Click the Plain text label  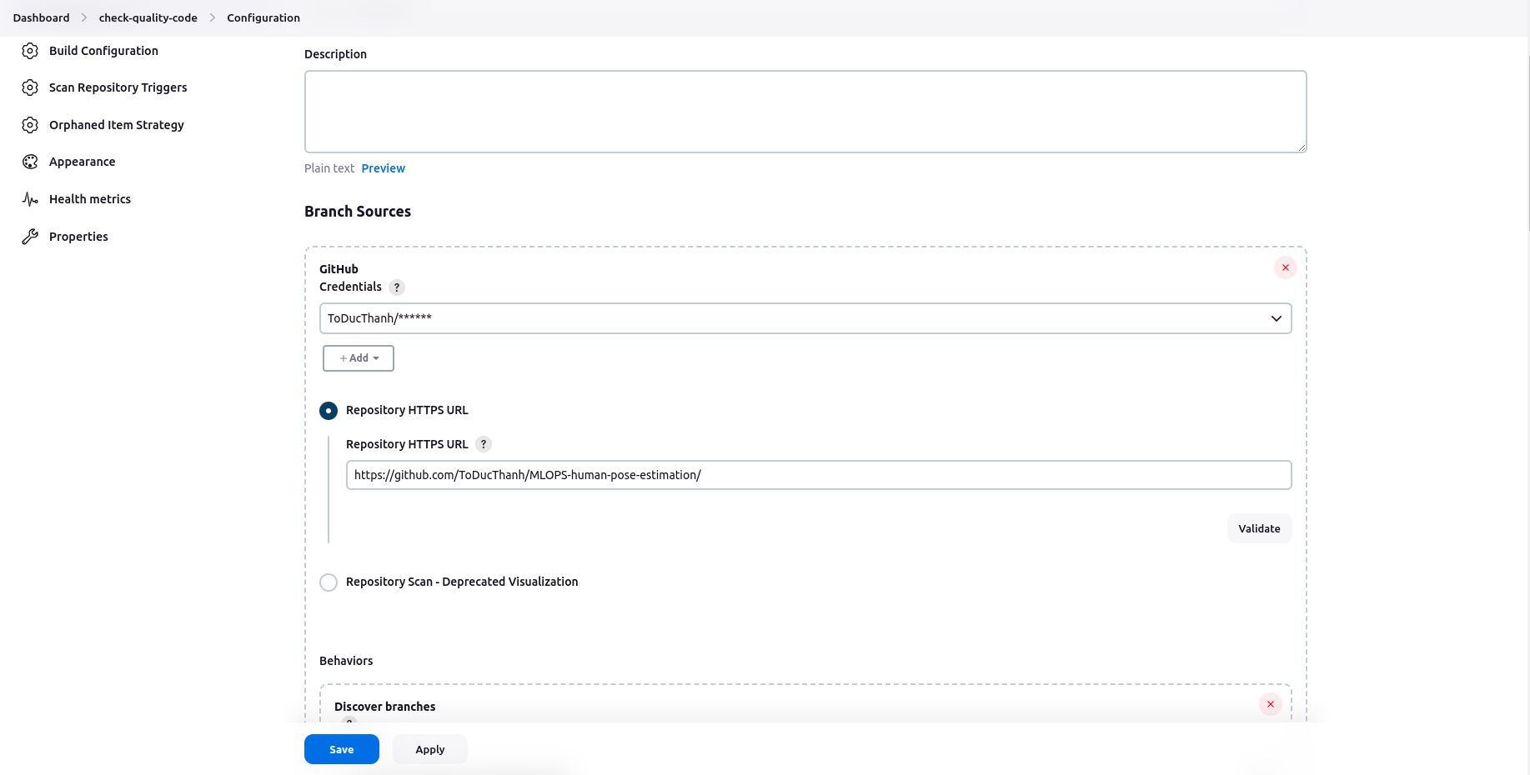pos(329,168)
